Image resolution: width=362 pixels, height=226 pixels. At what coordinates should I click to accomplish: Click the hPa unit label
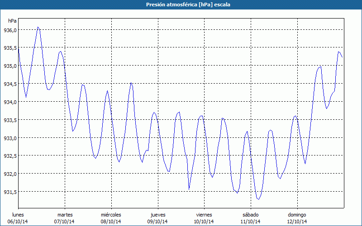pyautogui.click(x=12, y=21)
